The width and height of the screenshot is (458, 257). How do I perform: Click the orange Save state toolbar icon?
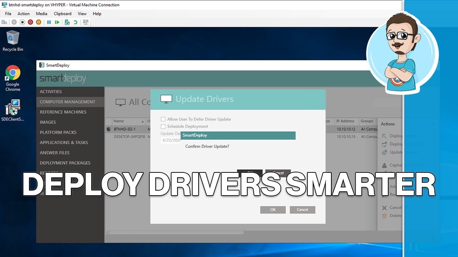pos(39,22)
